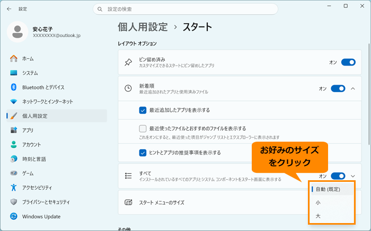Maximize the settings window
This screenshot has width=371, height=231.
coord(346,6)
